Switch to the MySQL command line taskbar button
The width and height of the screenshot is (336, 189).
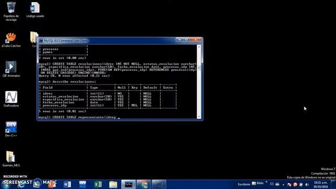coord(128,184)
